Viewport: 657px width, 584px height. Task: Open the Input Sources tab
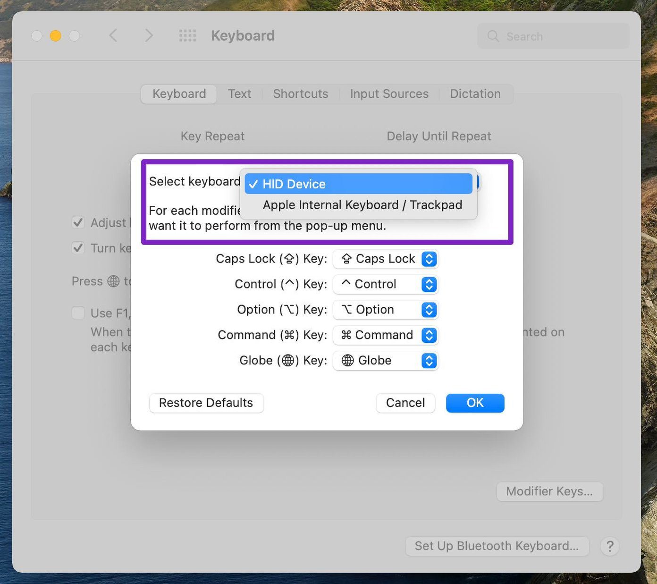click(389, 94)
